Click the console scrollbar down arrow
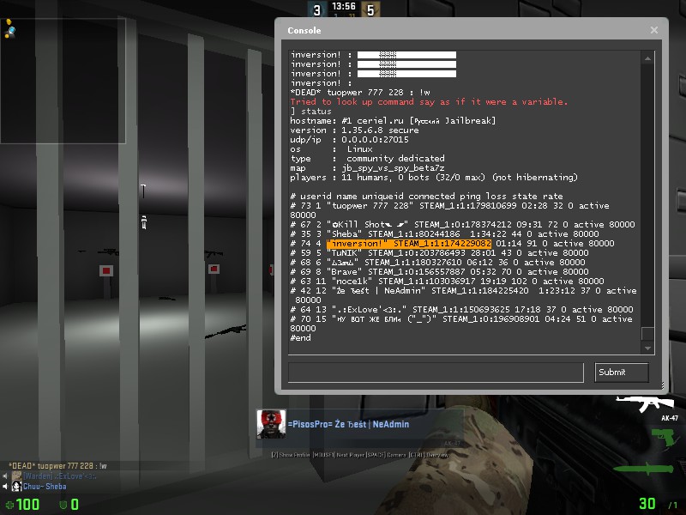The height and width of the screenshot is (515, 686). (x=647, y=348)
